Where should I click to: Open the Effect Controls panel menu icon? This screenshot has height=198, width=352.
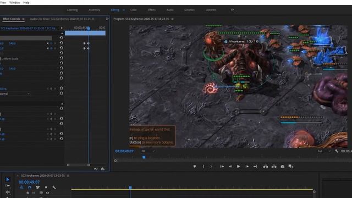[x=23, y=19]
